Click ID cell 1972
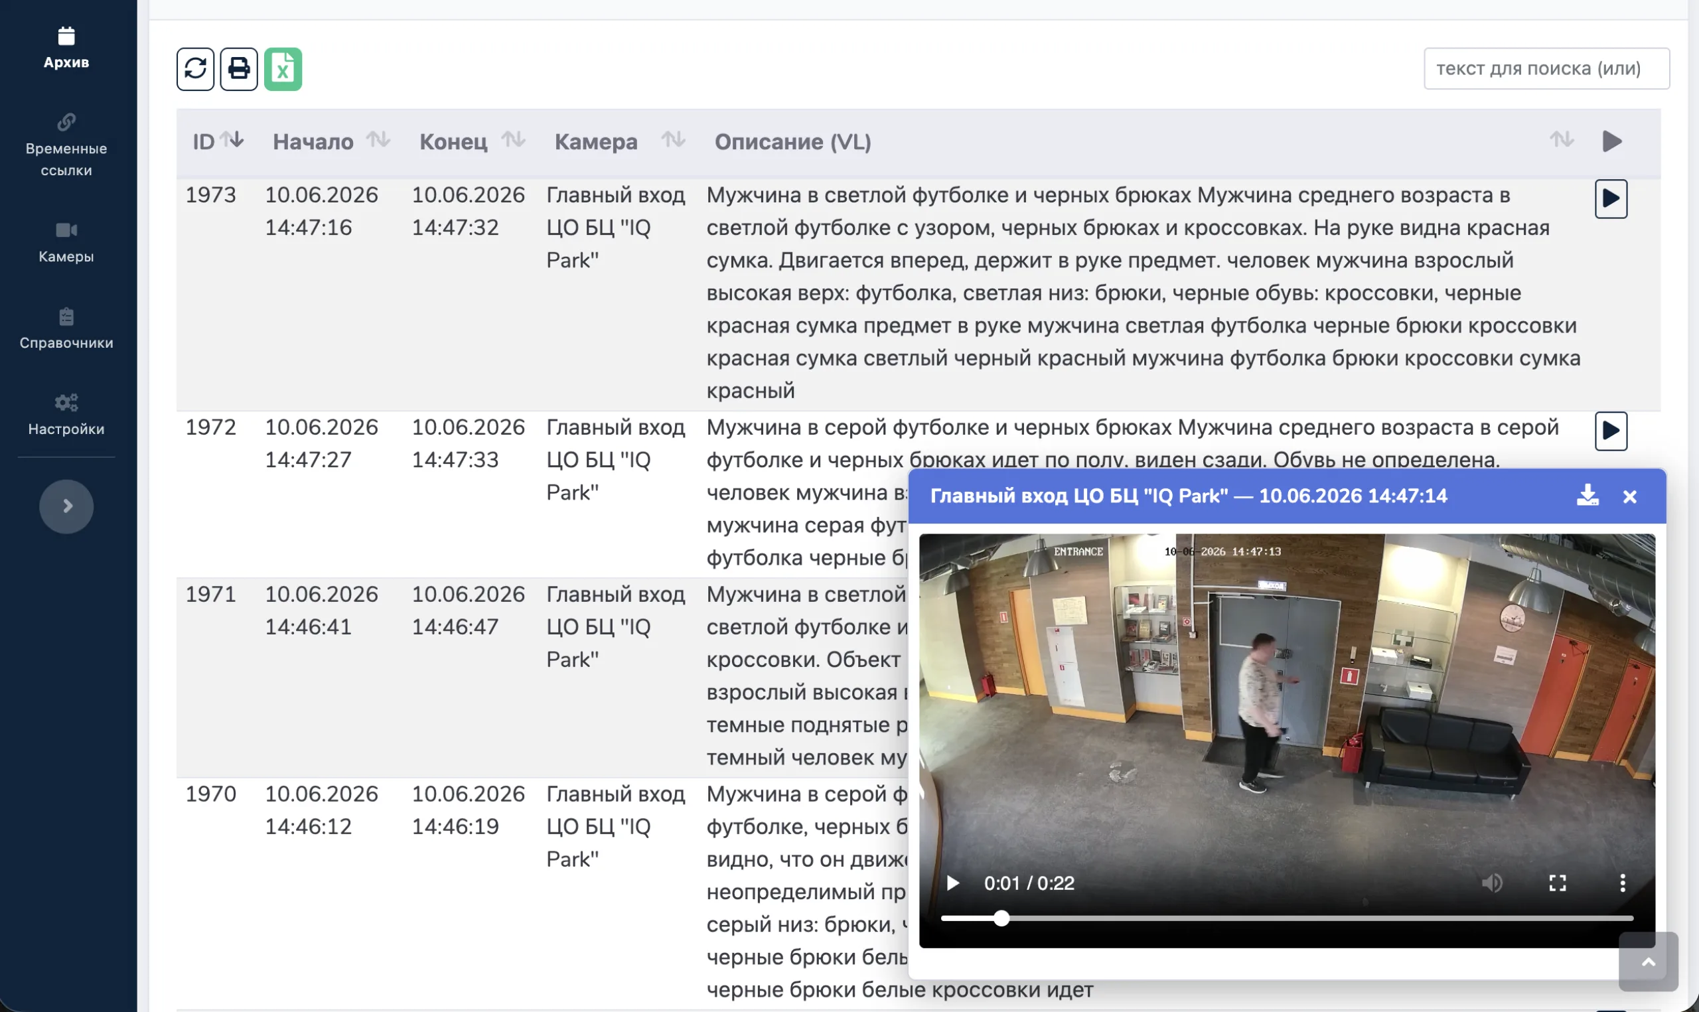Screen dimensions: 1699x1012 pos(210,427)
